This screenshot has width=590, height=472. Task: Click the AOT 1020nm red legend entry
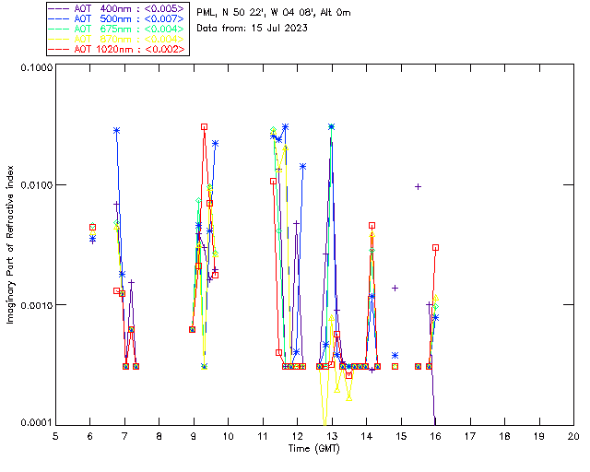pos(117,49)
